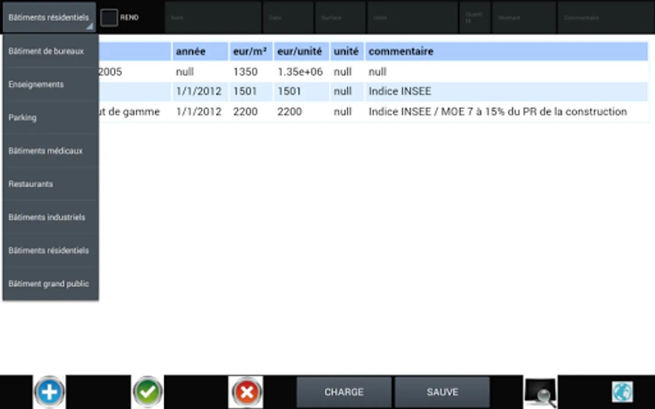Focus the Surface input field
Viewport: 655px width, 409px height.
pos(340,17)
